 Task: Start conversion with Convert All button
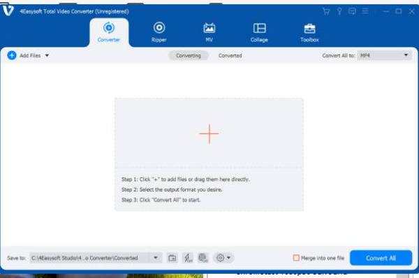coord(381,258)
